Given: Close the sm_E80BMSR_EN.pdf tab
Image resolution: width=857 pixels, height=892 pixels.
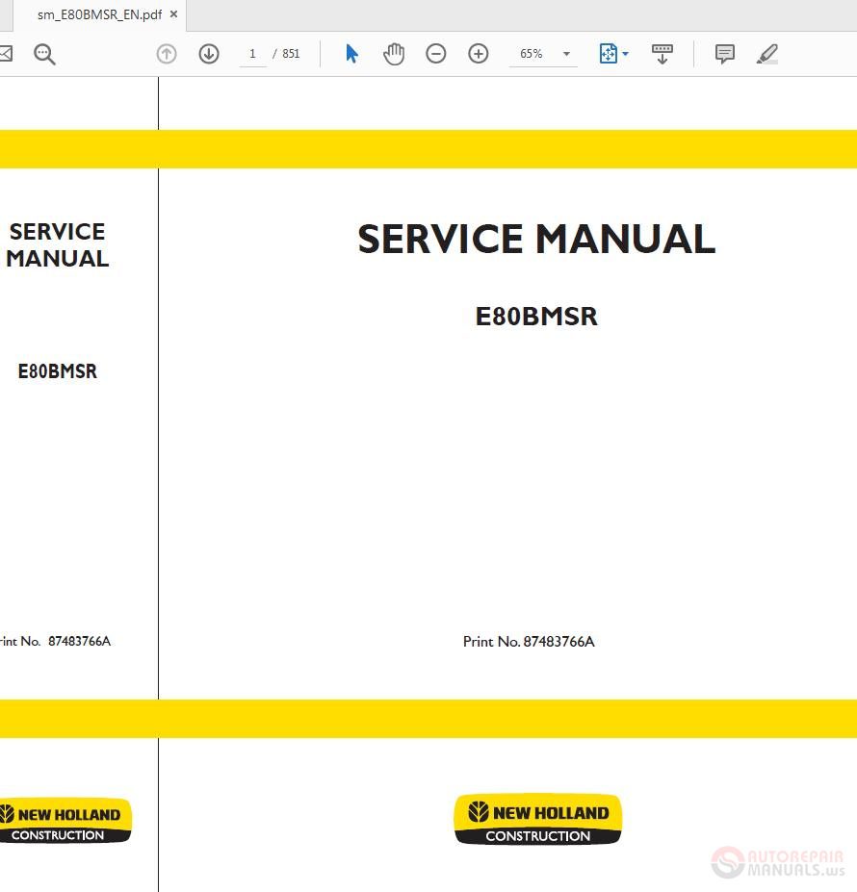Looking at the screenshot, I should (173, 14).
